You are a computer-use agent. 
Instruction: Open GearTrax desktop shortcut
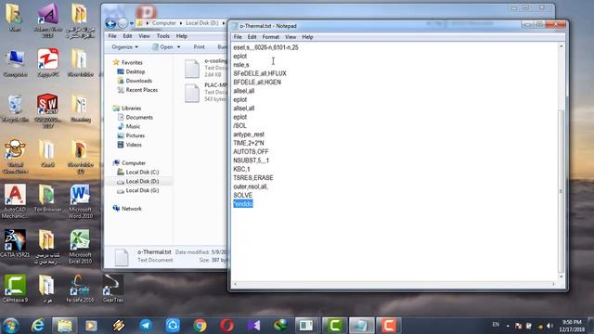click(113, 289)
